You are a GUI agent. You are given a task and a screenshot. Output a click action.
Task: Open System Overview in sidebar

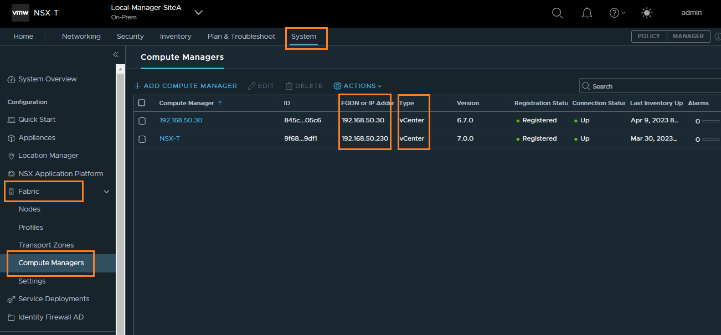pos(48,79)
